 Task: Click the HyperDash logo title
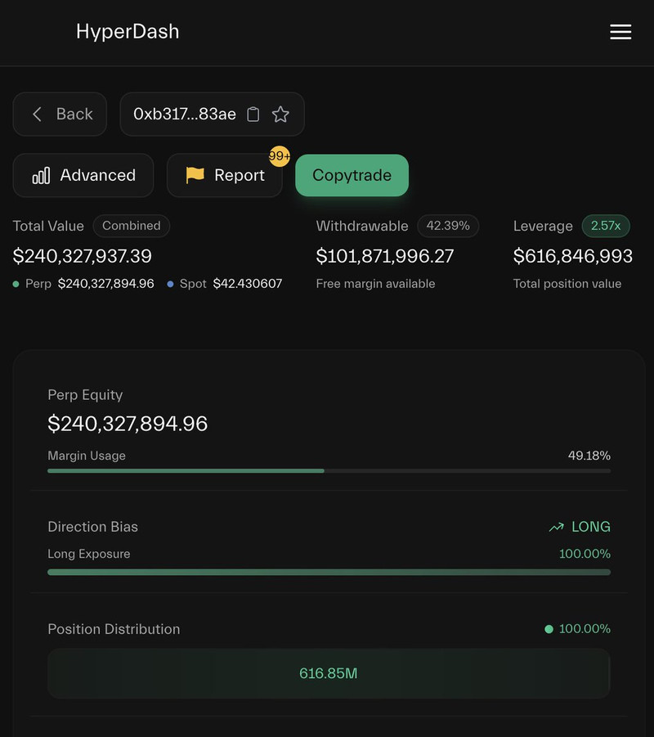(x=128, y=32)
